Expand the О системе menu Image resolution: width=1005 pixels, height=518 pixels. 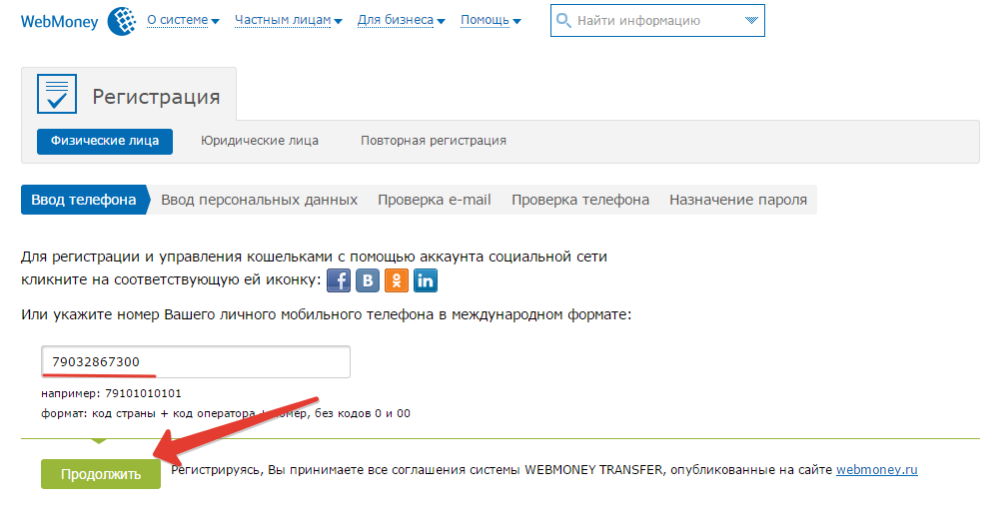(x=183, y=21)
